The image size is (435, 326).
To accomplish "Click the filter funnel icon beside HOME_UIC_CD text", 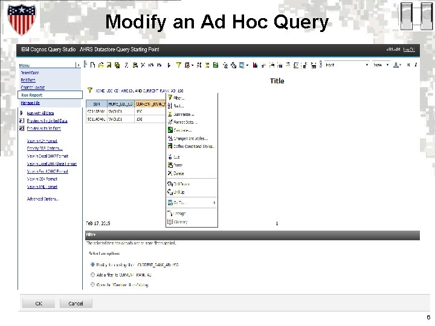I will click(89, 90).
